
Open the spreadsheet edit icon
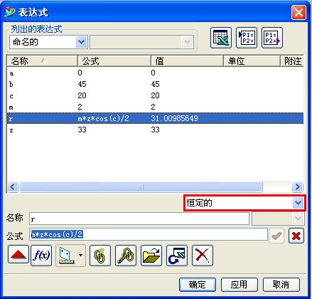coord(221,38)
